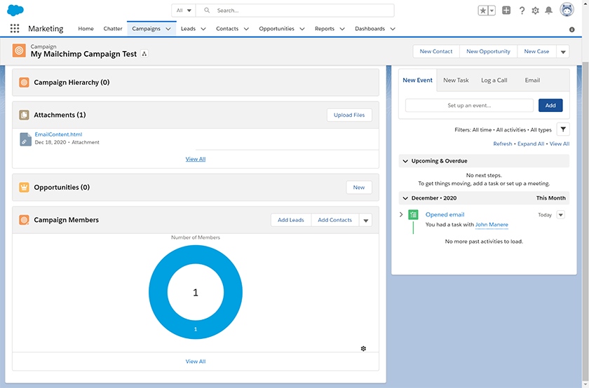Open the chart settings gear icon

[x=363, y=349]
